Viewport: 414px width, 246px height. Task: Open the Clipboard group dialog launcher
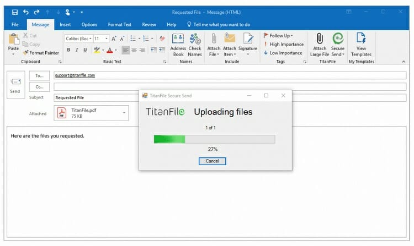pyautogui.click(x=60, y=62)
